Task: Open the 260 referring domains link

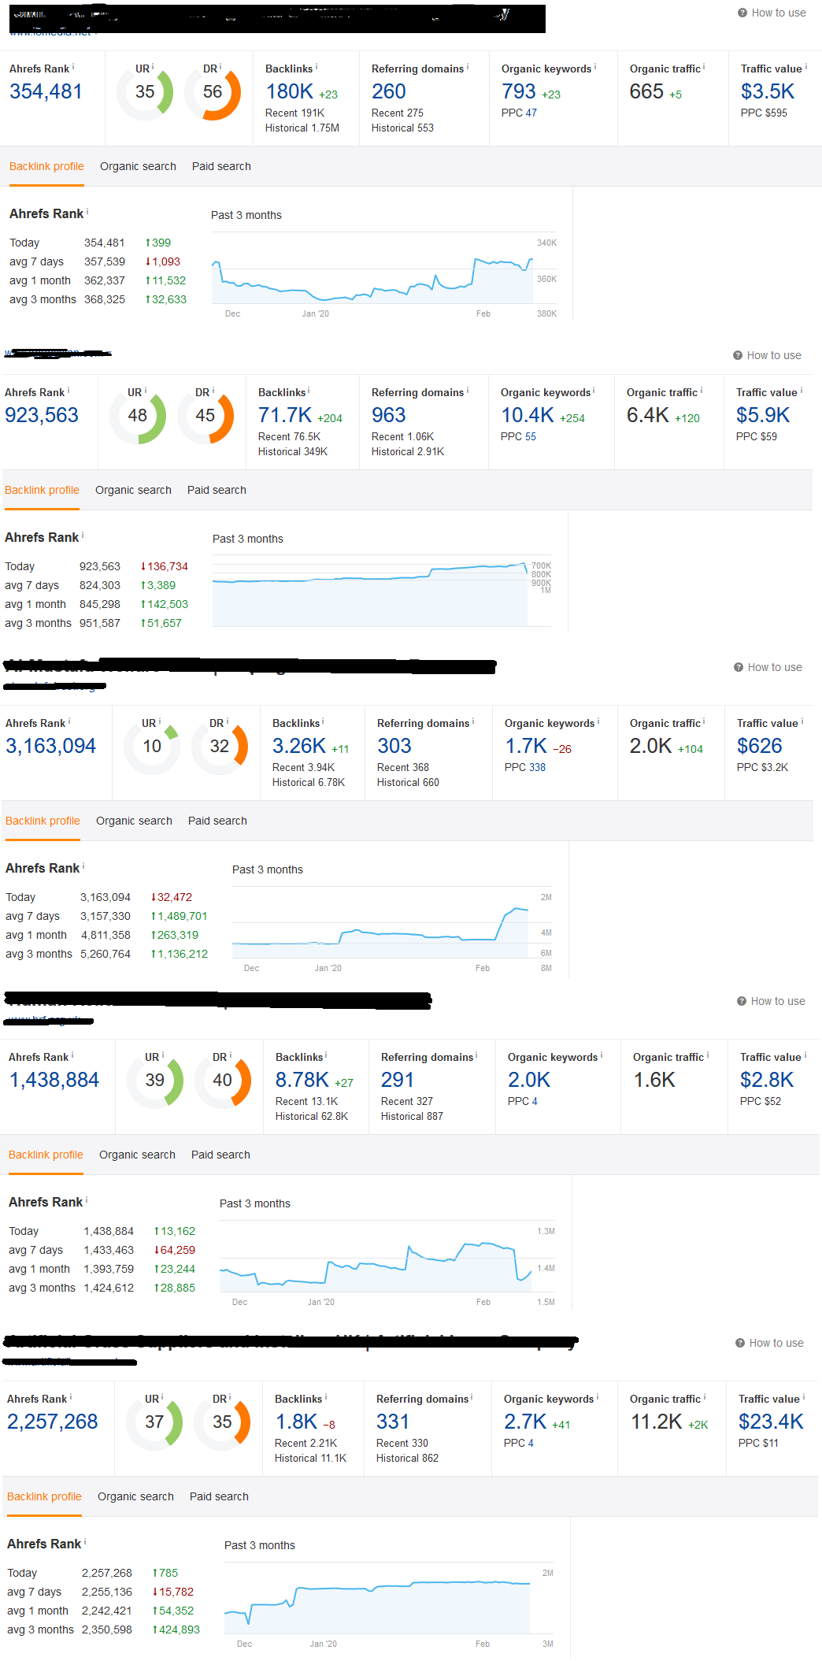Action: tap(389, 91)
